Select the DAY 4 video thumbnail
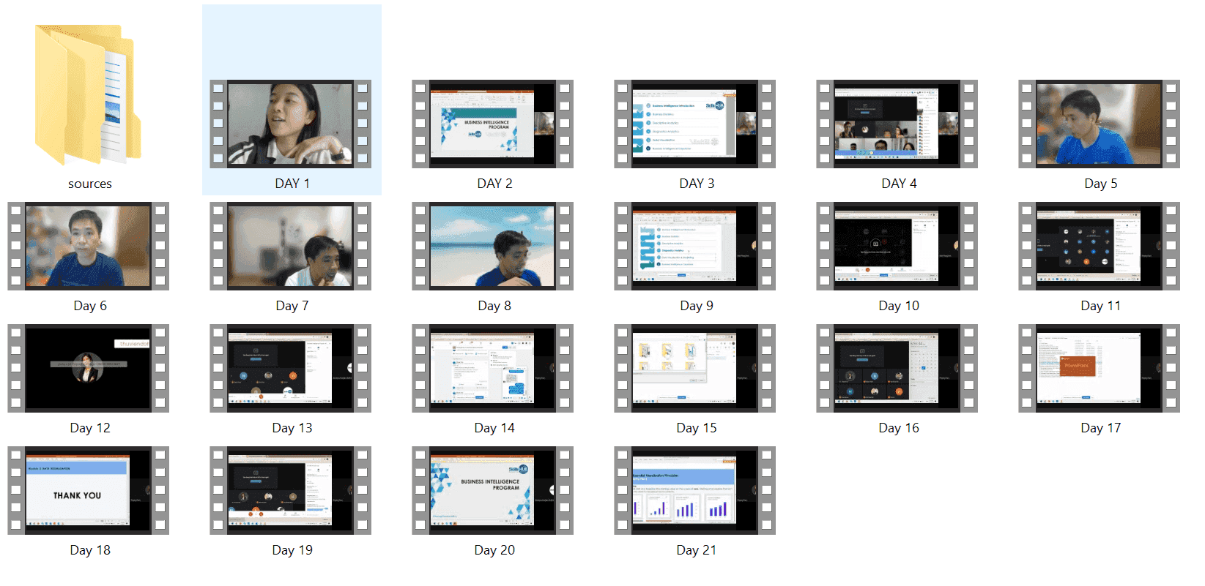This screenshot has width=1205, height=586. tap(897, 124)
